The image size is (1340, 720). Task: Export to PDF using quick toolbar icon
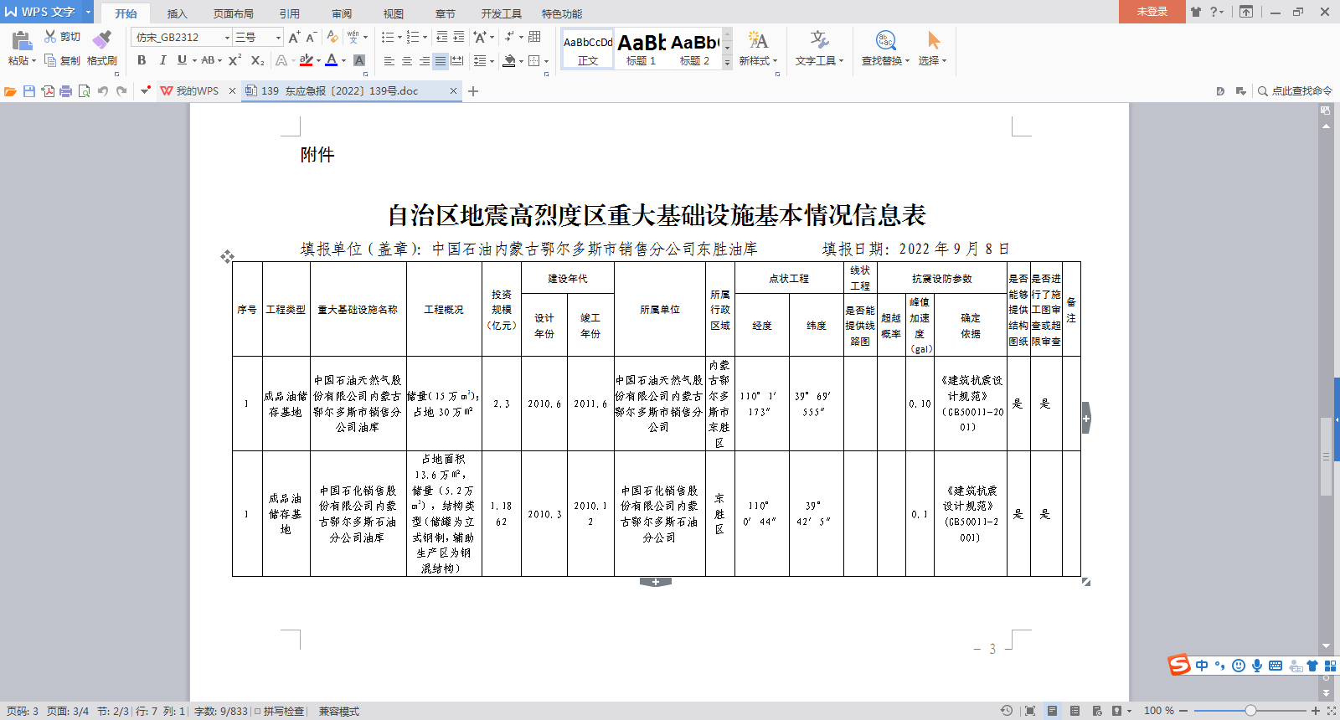point(48,91)
